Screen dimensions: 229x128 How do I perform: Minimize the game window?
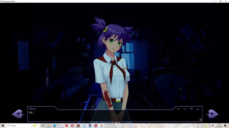(215, 1)
